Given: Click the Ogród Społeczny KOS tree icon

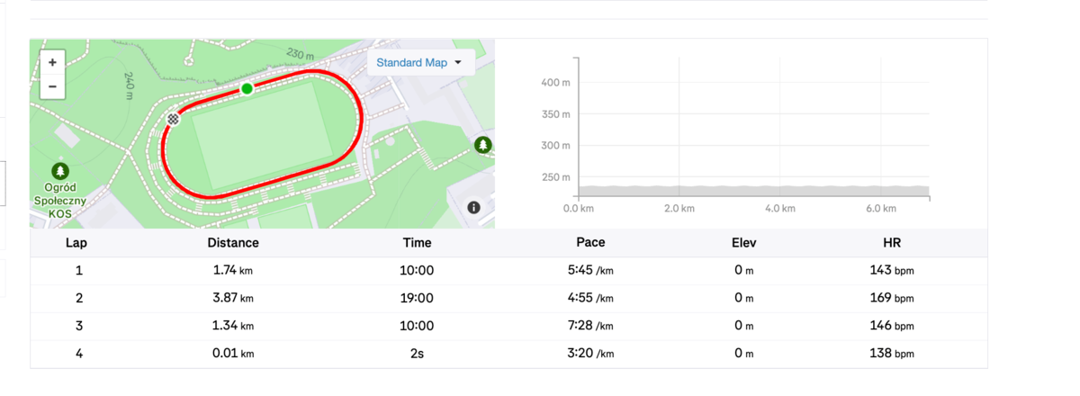Looking at the screenshot, I should point(60,170).
